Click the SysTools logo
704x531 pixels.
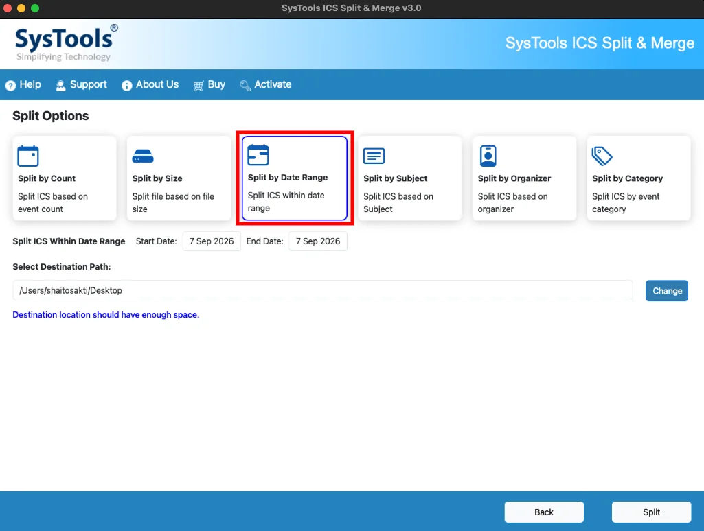[67, 43]
